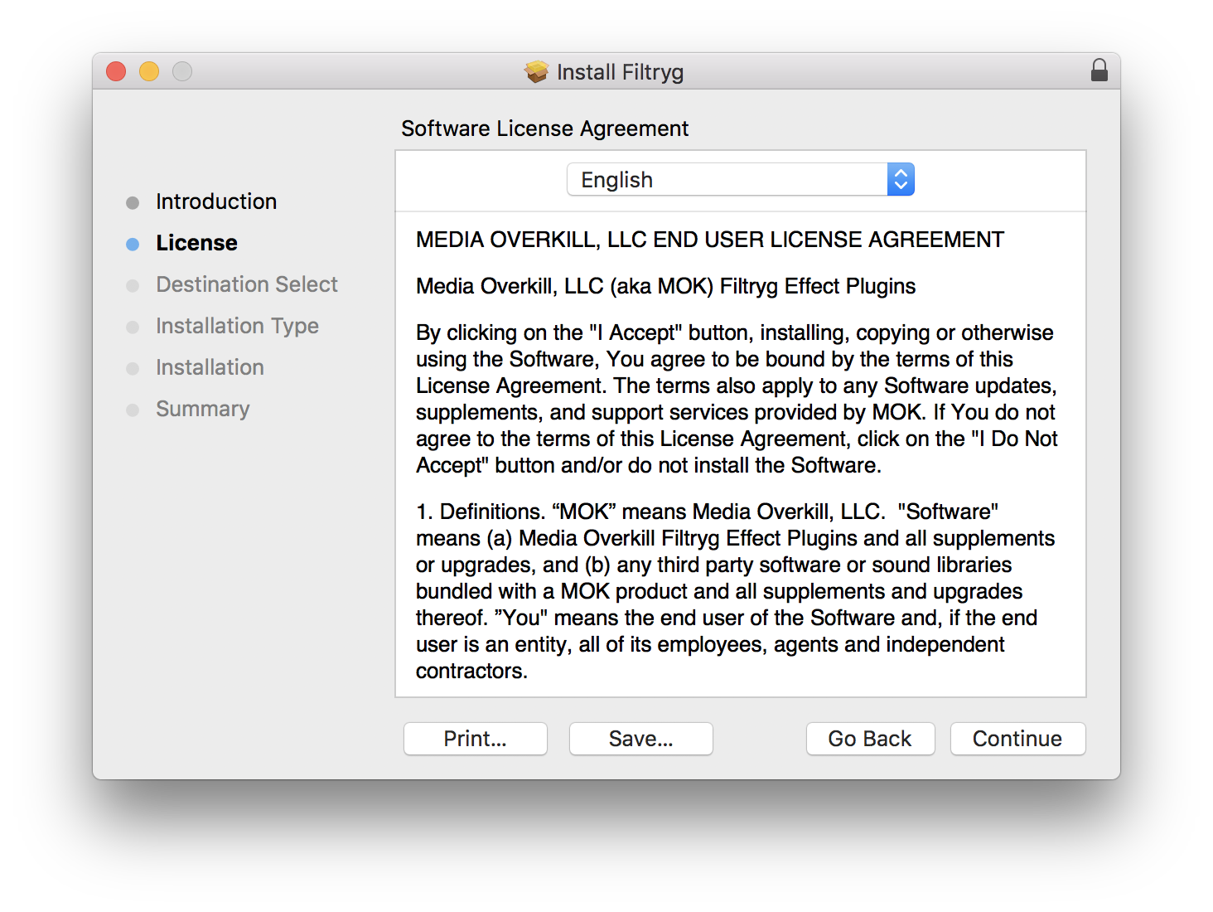Click the "Software License Agreement" heading
The image size is (1213, 912).
click(545, 129)
